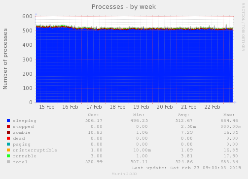This screenshot has width=248, height=179.
Task: Click the teal paging legend swatch
Action: coord(8,144)
